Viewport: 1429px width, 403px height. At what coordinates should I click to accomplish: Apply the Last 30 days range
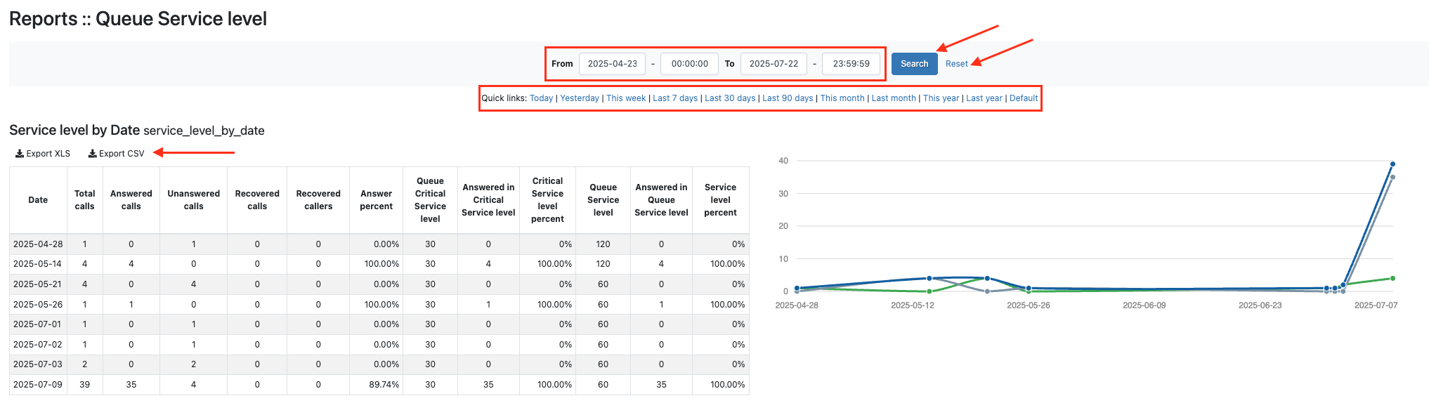[x=730, y=98]
